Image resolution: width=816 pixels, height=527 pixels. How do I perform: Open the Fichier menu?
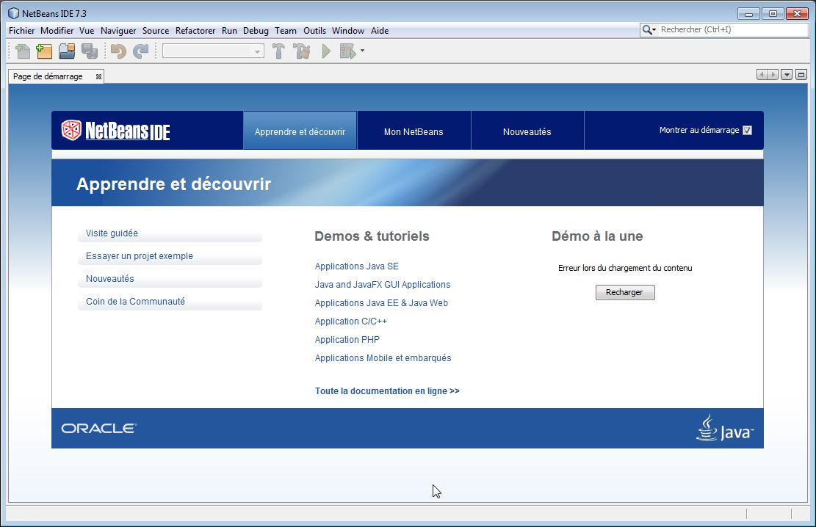(21, 31)
